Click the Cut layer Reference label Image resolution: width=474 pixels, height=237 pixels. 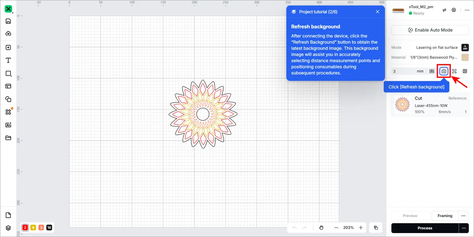pyautogui.click(x=457, y=98)
